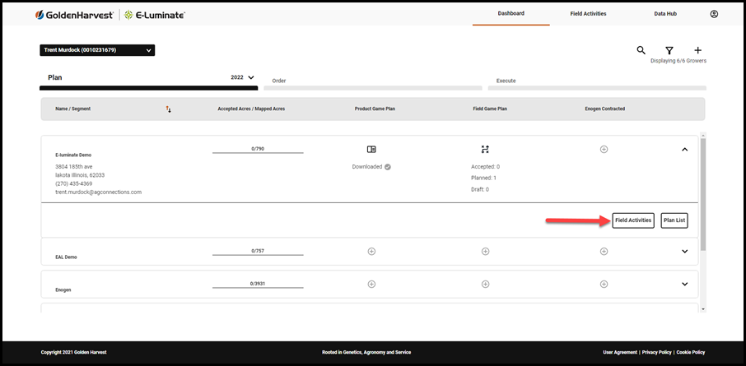Click the E-Luminate logo
The width and height of the screenshot is (746, 366).
point(155,15)
